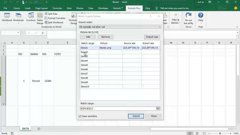The height and width of the screenshot is (135, 240).
Task: Open the Formulas tab
Action: tap(57, 8)
